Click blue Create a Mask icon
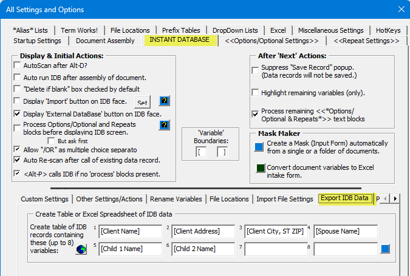This screenshot has height=276, width=410. click(x=260, y=146)
